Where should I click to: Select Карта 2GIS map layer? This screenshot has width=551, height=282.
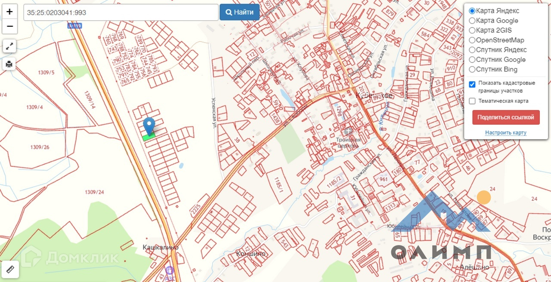click(472, 31)
